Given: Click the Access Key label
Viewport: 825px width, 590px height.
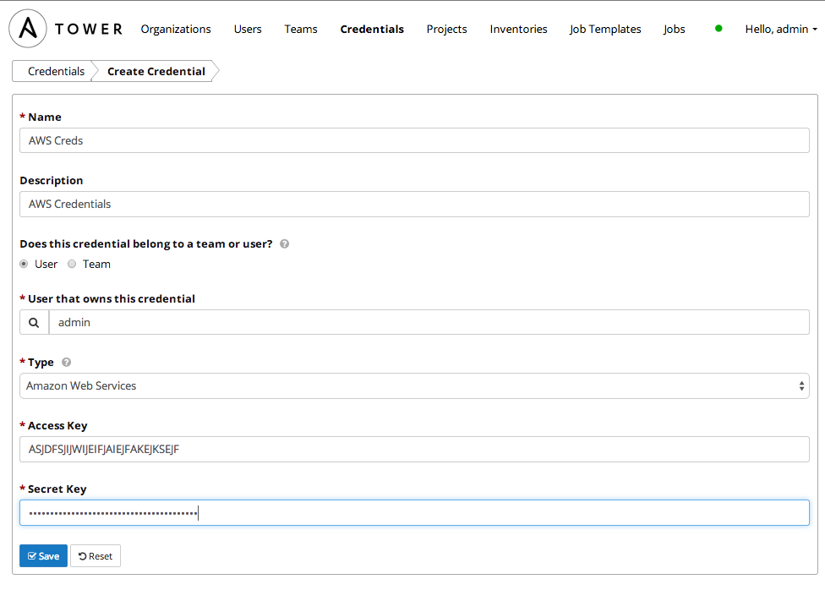Looking at the screenshot, I should click(57, 425).
